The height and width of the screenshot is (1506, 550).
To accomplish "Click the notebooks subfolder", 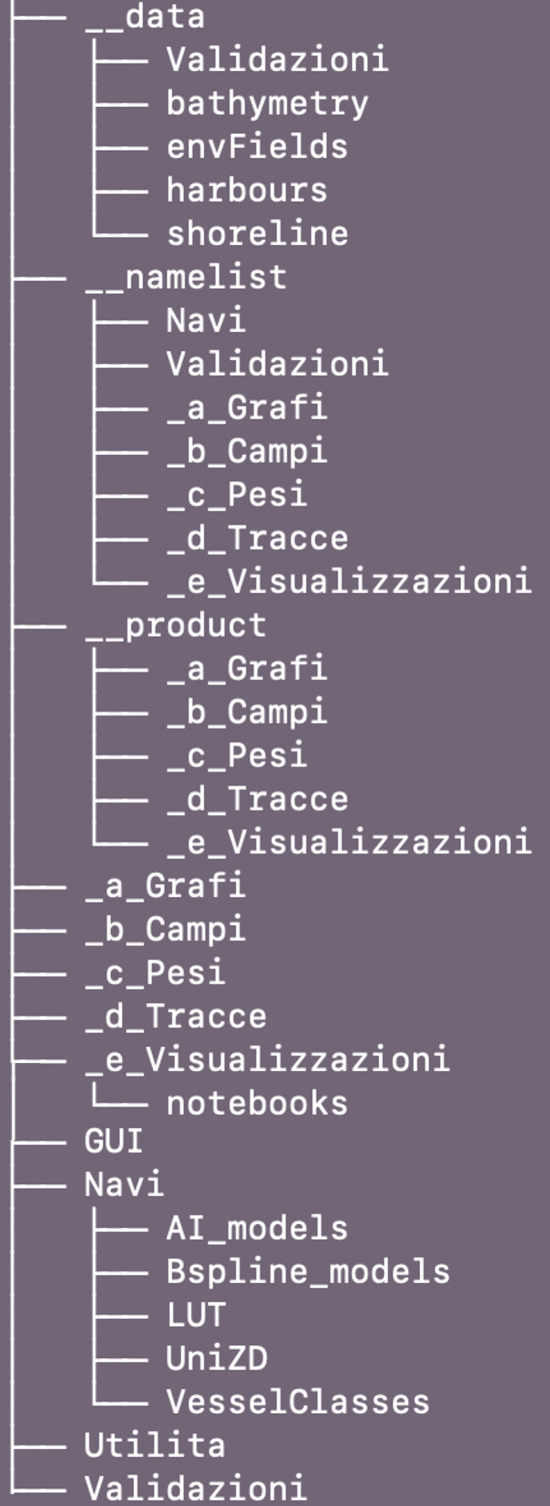I will click(x=257, y=1104).
